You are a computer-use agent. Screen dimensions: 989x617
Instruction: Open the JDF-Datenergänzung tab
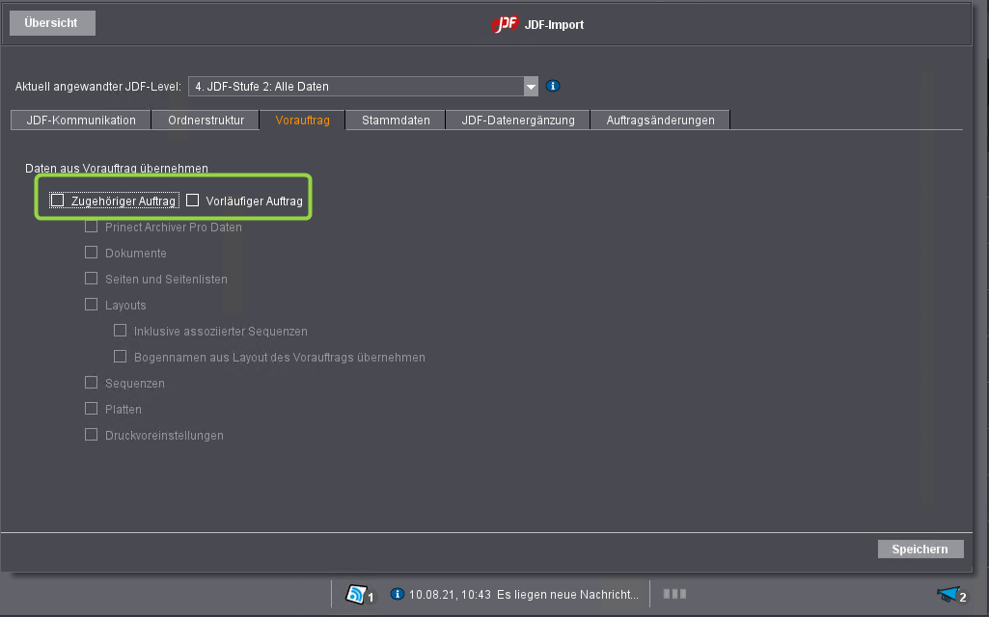pyautogui.click(x=518, y=120)
